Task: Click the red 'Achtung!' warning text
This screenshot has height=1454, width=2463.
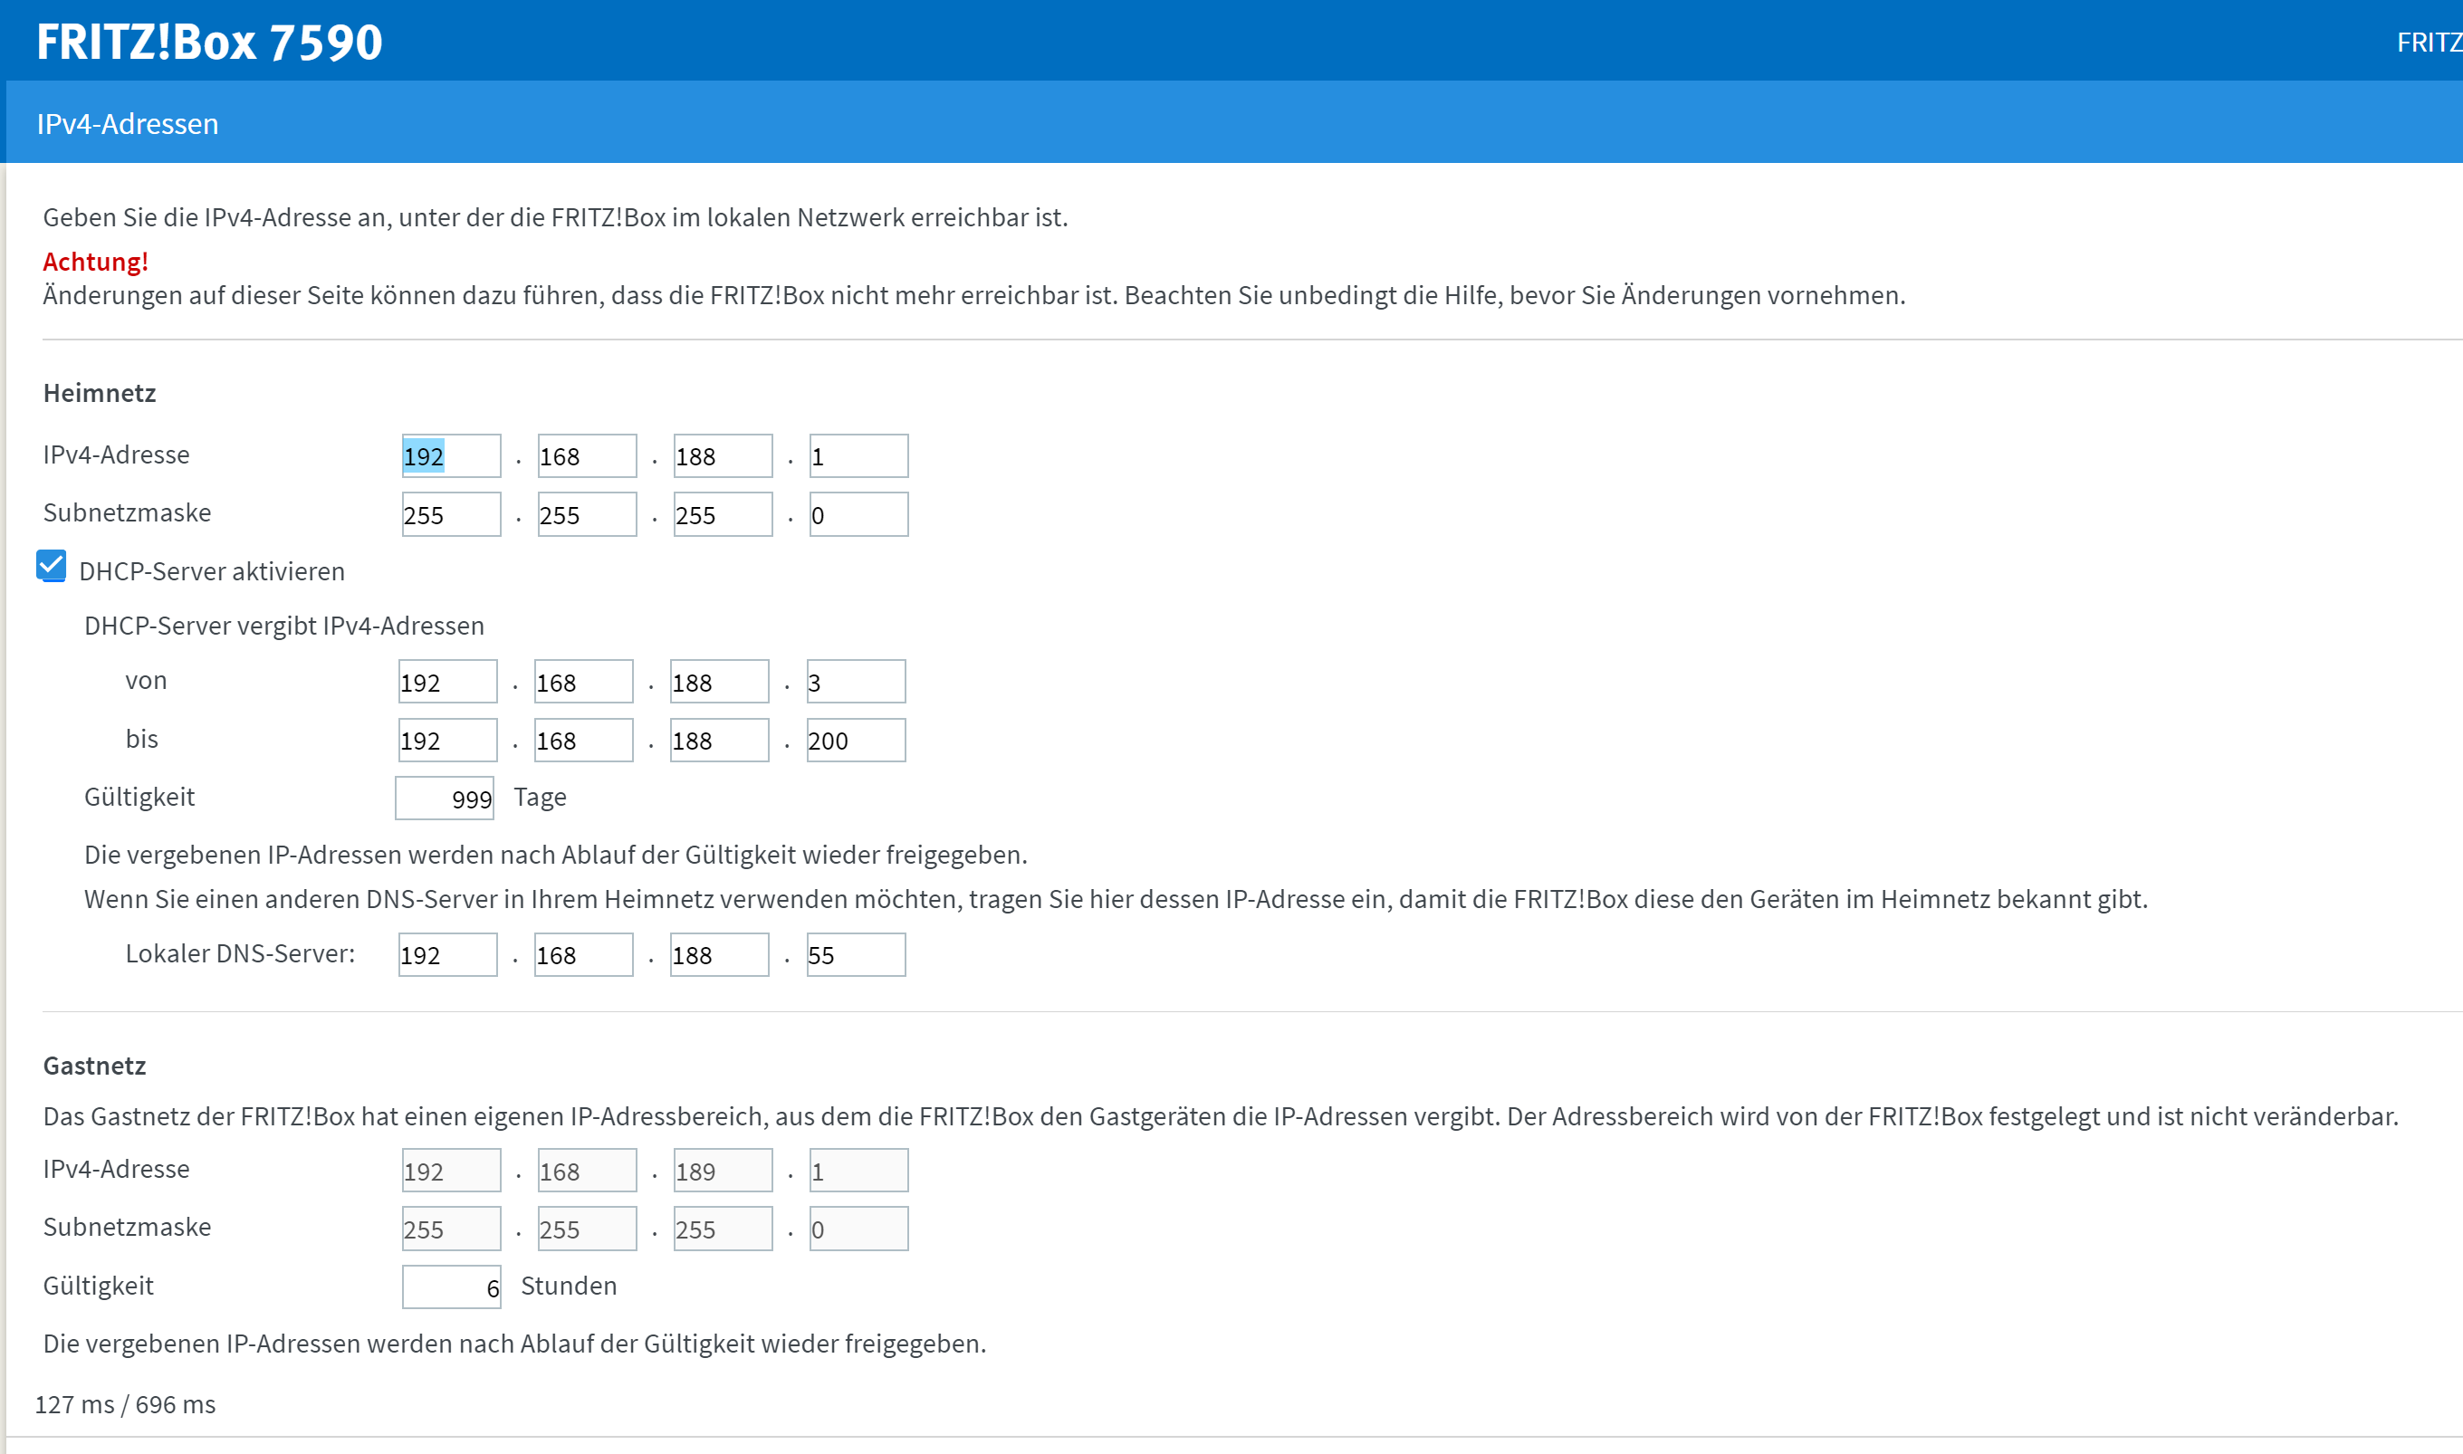Action: (95, 262)
